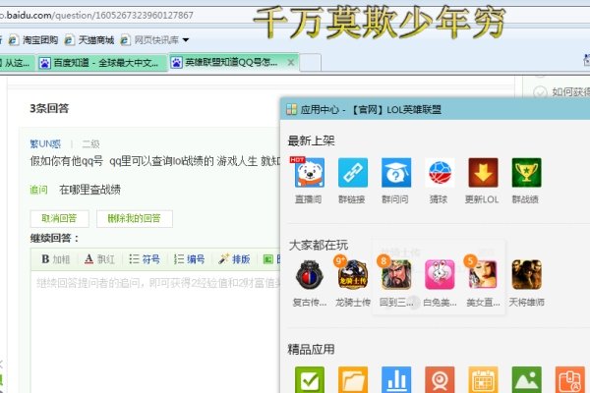590x393 pixels.
Task: Click the 取消回答 button
Action: click(x=59, y=218)
